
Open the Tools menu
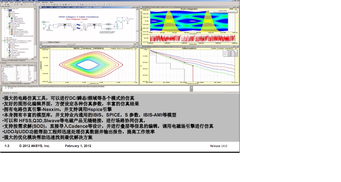tap(38, 2)
